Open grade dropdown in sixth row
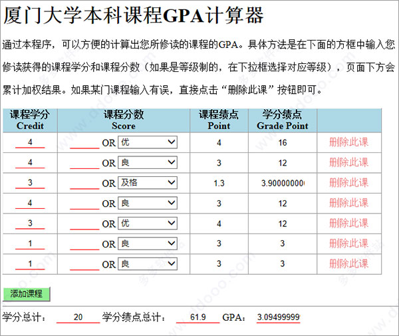Image resolution: width=399 pixels, height=336 pixels. coord(148,244)
